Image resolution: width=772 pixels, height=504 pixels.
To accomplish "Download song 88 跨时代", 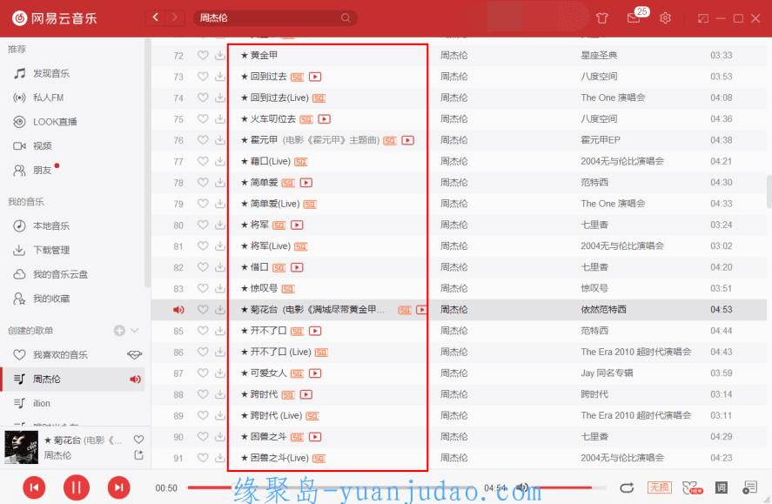I will [x=220, y=393].
